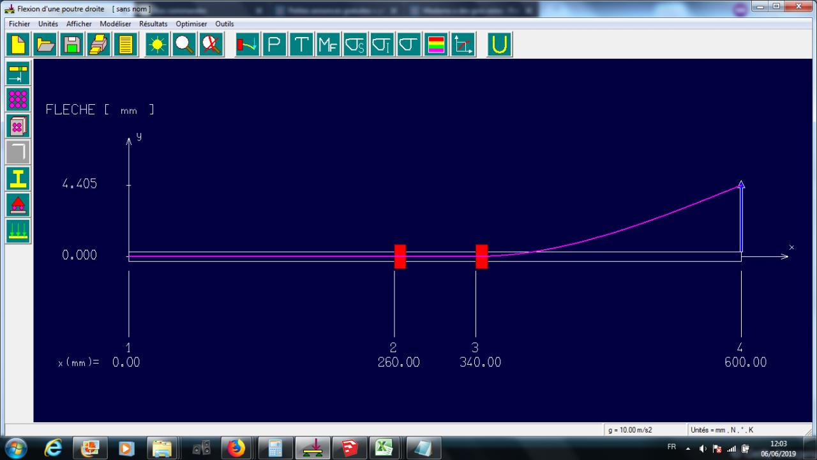Open Firefox from the taskbar
The width and height of the screenshot is (817, 460).
(236, 448)
